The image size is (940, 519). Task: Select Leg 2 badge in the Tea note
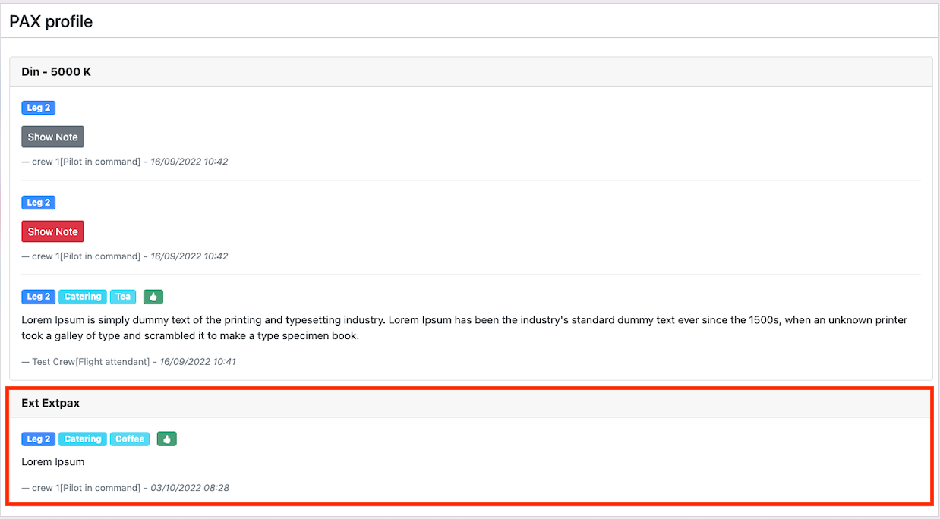pyautogui.click(x=39, y=297)
